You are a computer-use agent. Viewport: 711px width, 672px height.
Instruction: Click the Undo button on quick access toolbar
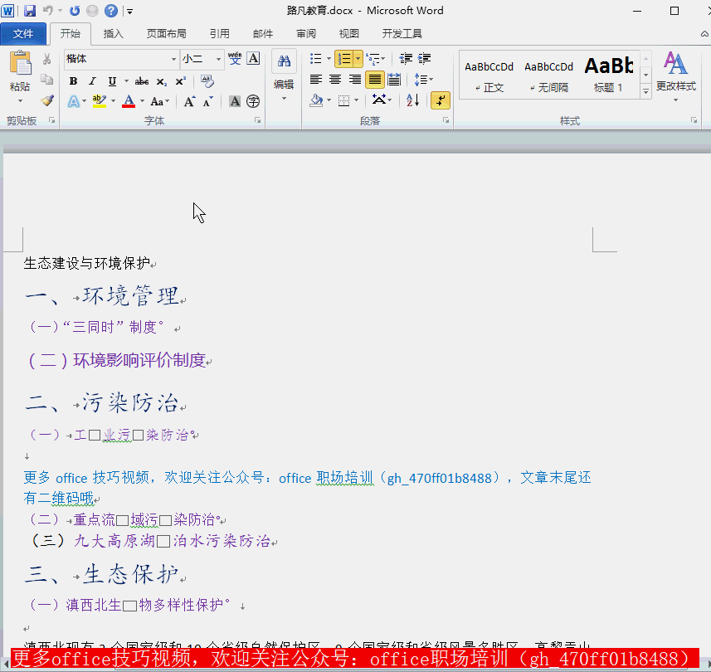tap(47, 8)
